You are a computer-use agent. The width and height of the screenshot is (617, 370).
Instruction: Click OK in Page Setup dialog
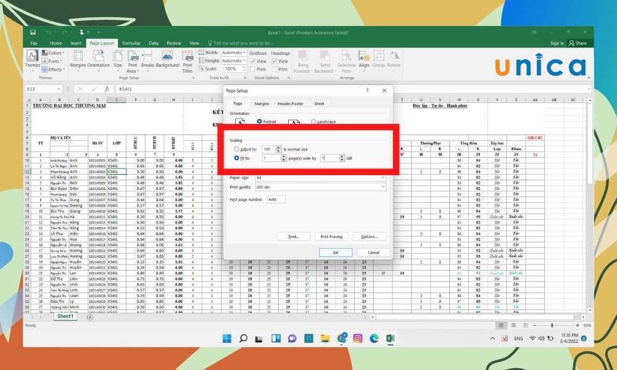coord(336,252)
